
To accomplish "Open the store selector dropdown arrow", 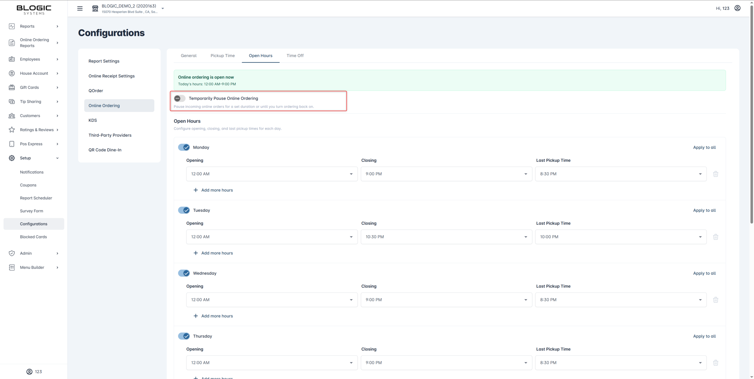I will (163, 9).
